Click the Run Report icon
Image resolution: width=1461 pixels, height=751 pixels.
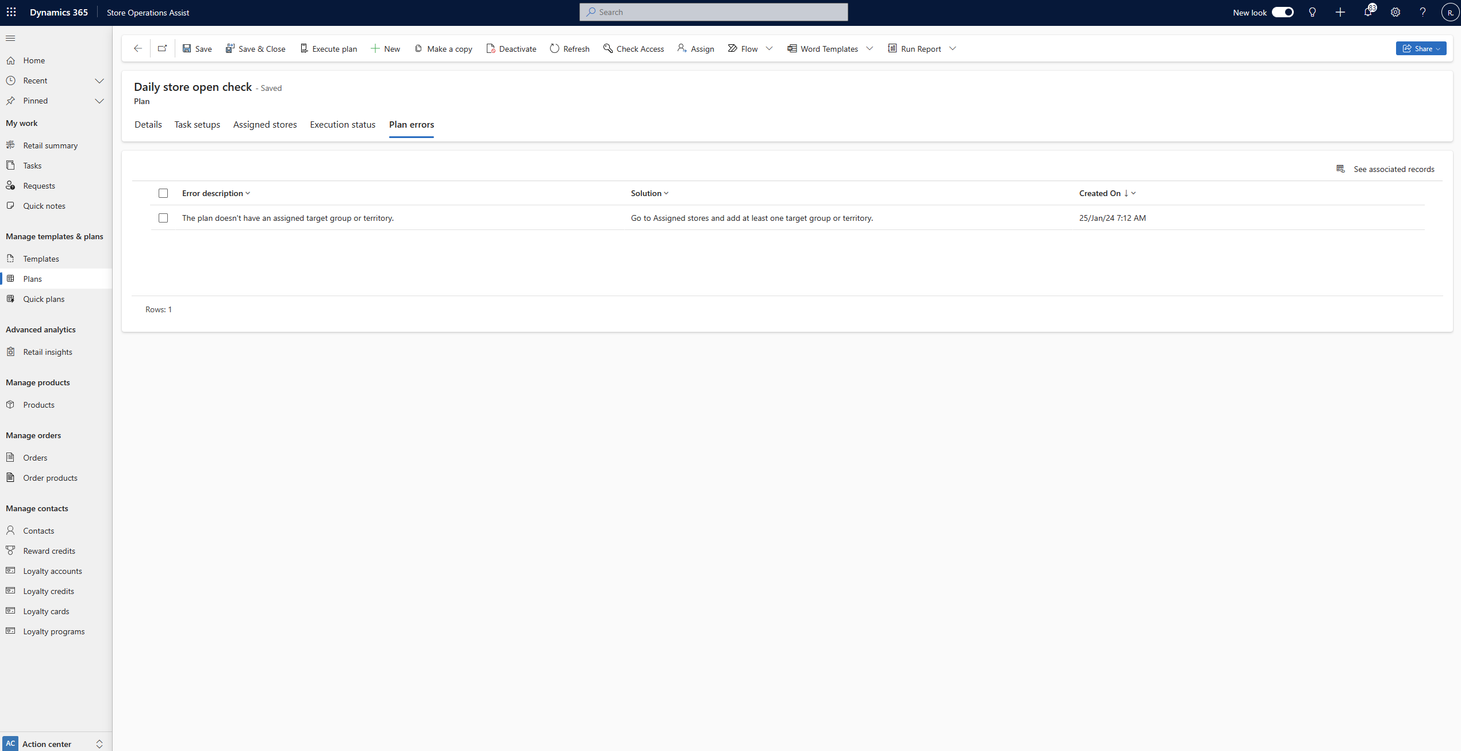coord(890,48)
